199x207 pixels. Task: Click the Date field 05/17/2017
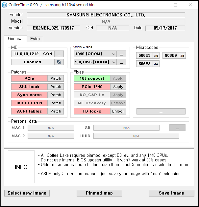pyautogui.click(x=165, y=28)
